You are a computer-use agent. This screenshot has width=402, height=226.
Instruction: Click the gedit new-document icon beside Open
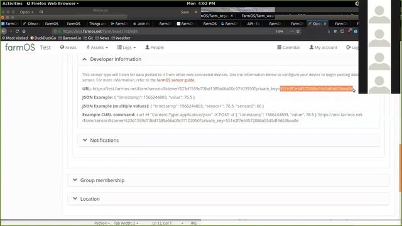tap(41, 12)
